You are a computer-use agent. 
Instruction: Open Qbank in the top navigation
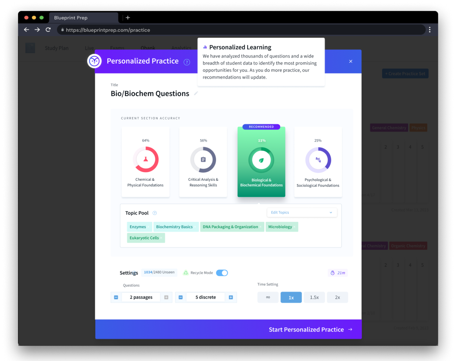(x=148, y=48)
